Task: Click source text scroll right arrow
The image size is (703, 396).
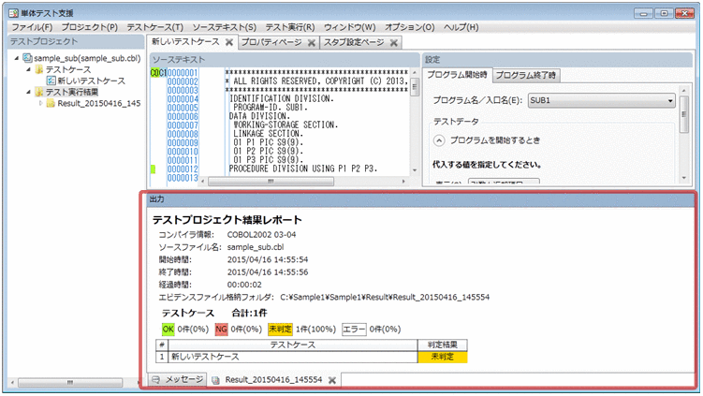Action: click(x=404, y=182)
